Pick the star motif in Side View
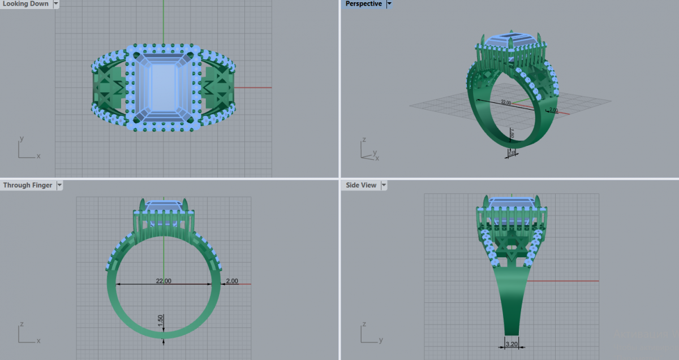The height and width of the screenshot is (360, 679). pyautogui.click(x=512, y=248)
